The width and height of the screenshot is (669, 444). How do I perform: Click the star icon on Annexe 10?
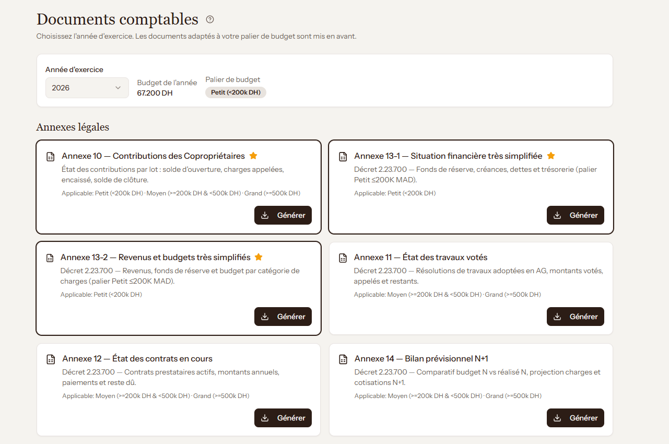pos(253,156)
